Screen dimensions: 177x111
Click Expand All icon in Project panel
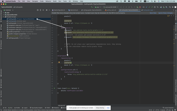point(40,10)
